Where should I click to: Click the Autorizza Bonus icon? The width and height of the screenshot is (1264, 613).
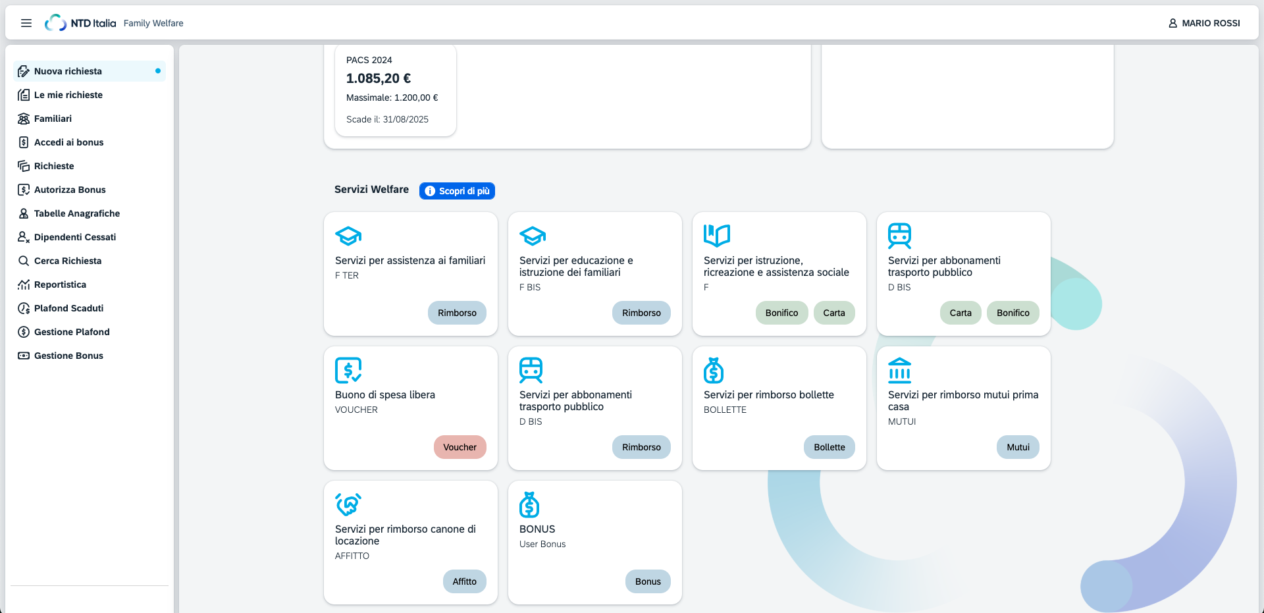pos(24,190)
